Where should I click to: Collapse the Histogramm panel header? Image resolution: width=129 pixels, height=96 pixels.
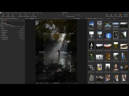coord(4,20)
